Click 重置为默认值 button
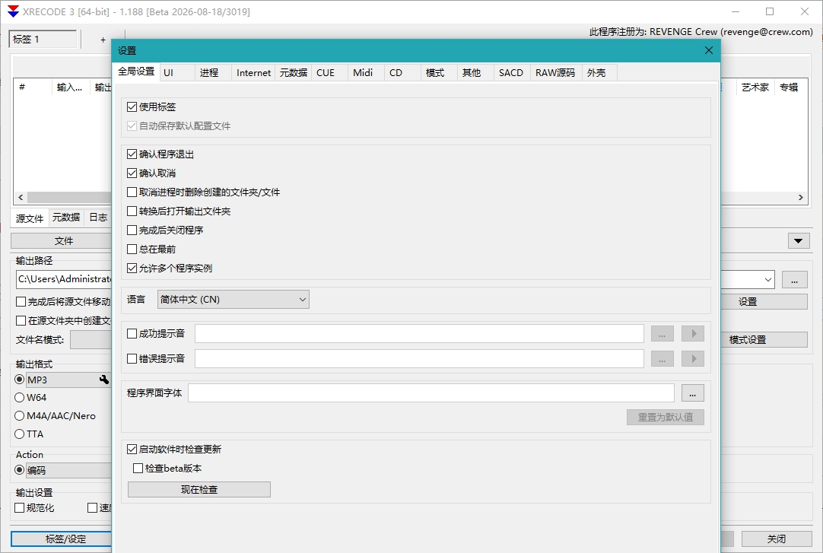This screenshot has width=823, height=553. (665, 417)
